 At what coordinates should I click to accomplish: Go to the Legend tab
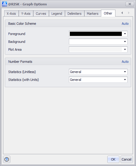pos(57,14)
